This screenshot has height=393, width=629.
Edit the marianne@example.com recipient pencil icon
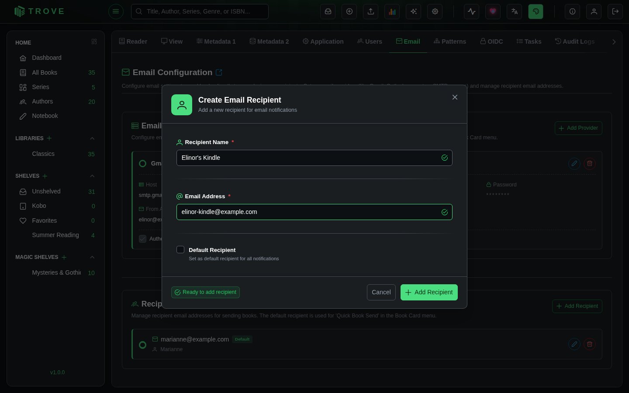tap(574, 344)
